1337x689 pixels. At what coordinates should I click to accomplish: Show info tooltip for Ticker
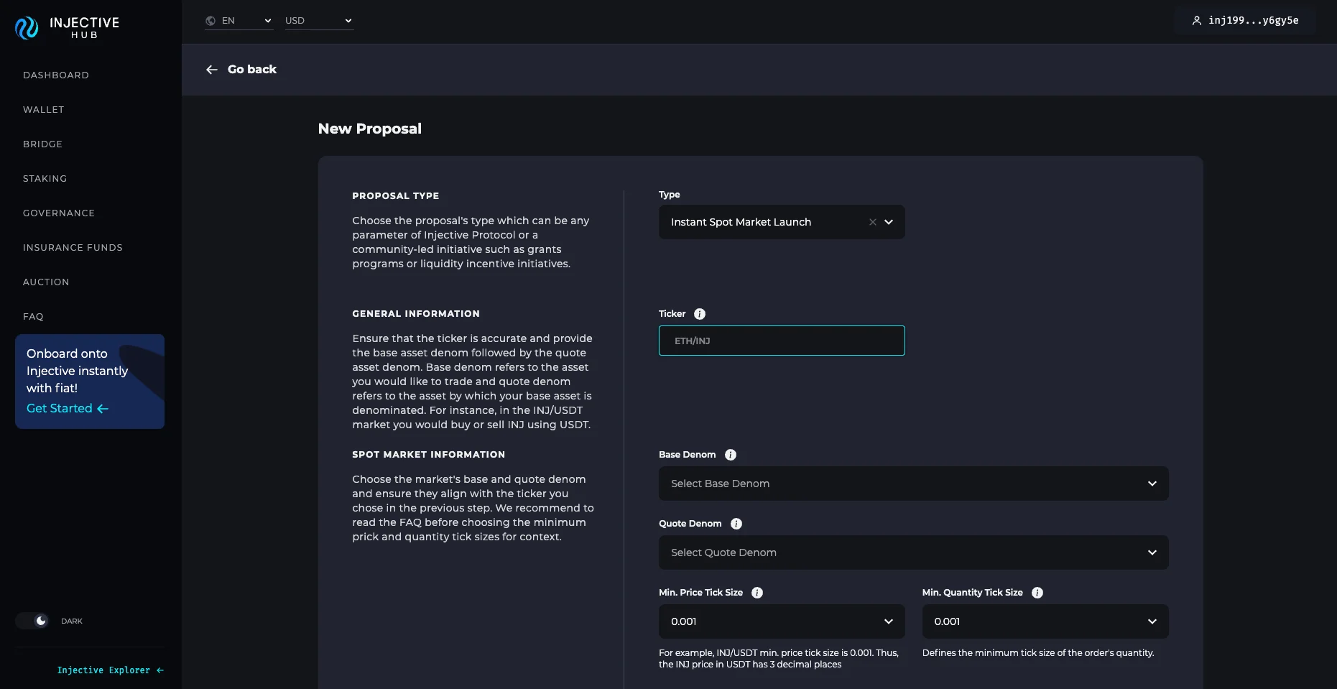click(x=700, y=314)
